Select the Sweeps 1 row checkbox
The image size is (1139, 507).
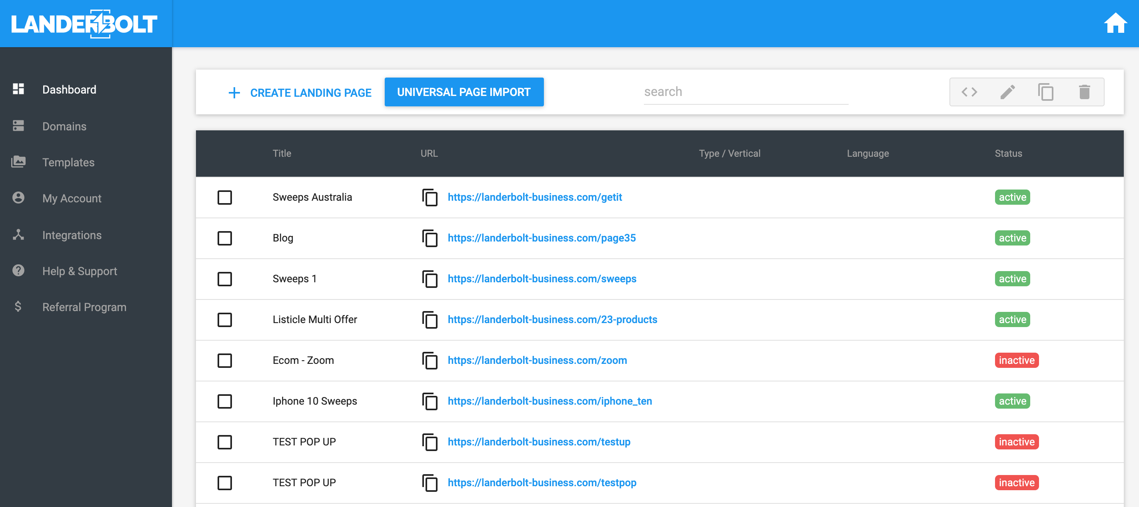pyautogui.click(x=225, y=279)
